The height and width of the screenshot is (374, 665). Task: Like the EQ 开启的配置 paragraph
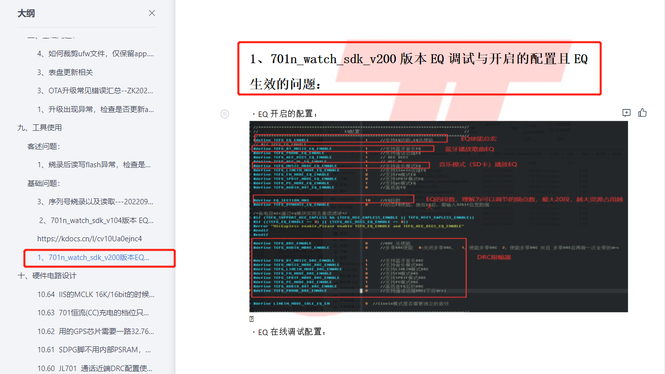(642, 113)
